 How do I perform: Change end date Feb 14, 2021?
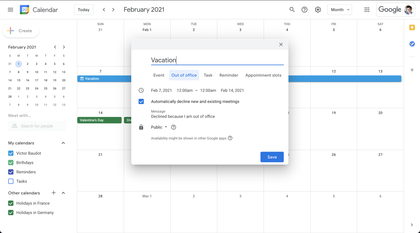[x=232, y=90]
